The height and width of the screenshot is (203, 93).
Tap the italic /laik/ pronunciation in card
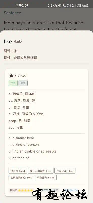(22, 76)
